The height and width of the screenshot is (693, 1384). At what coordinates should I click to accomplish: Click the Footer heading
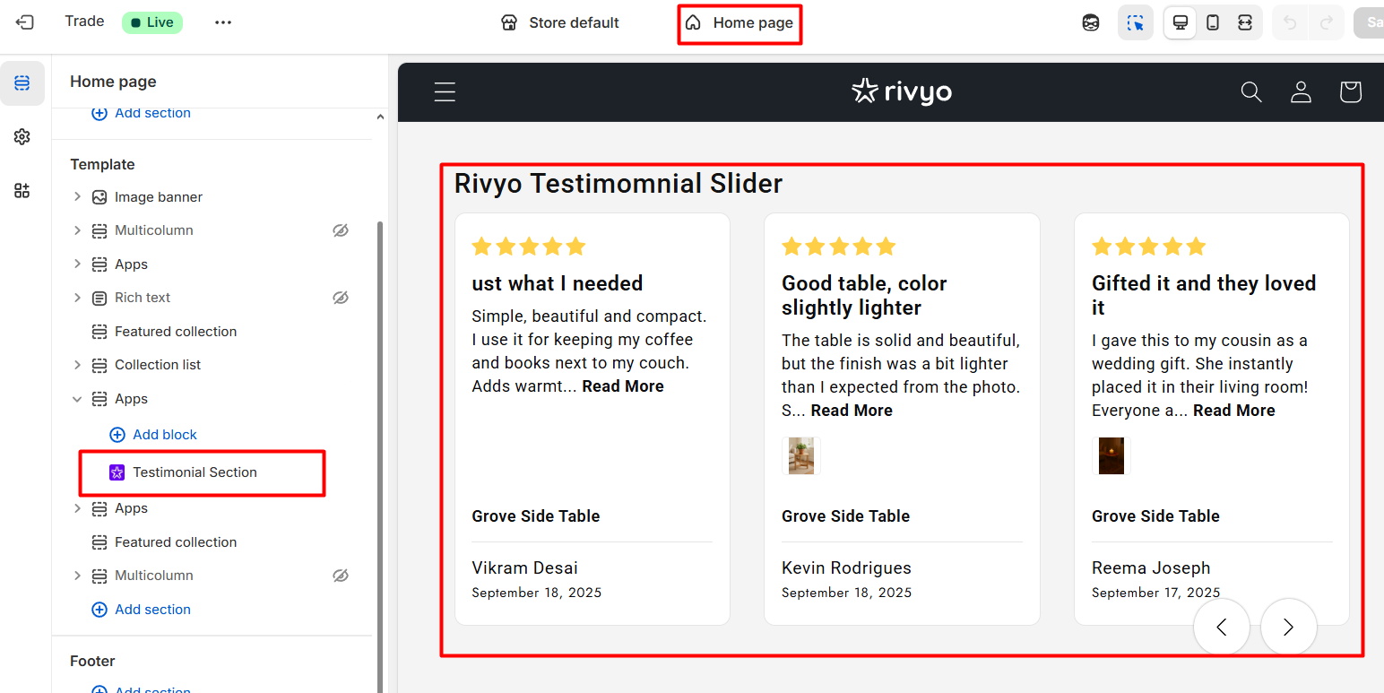click(x=92, y=661)
